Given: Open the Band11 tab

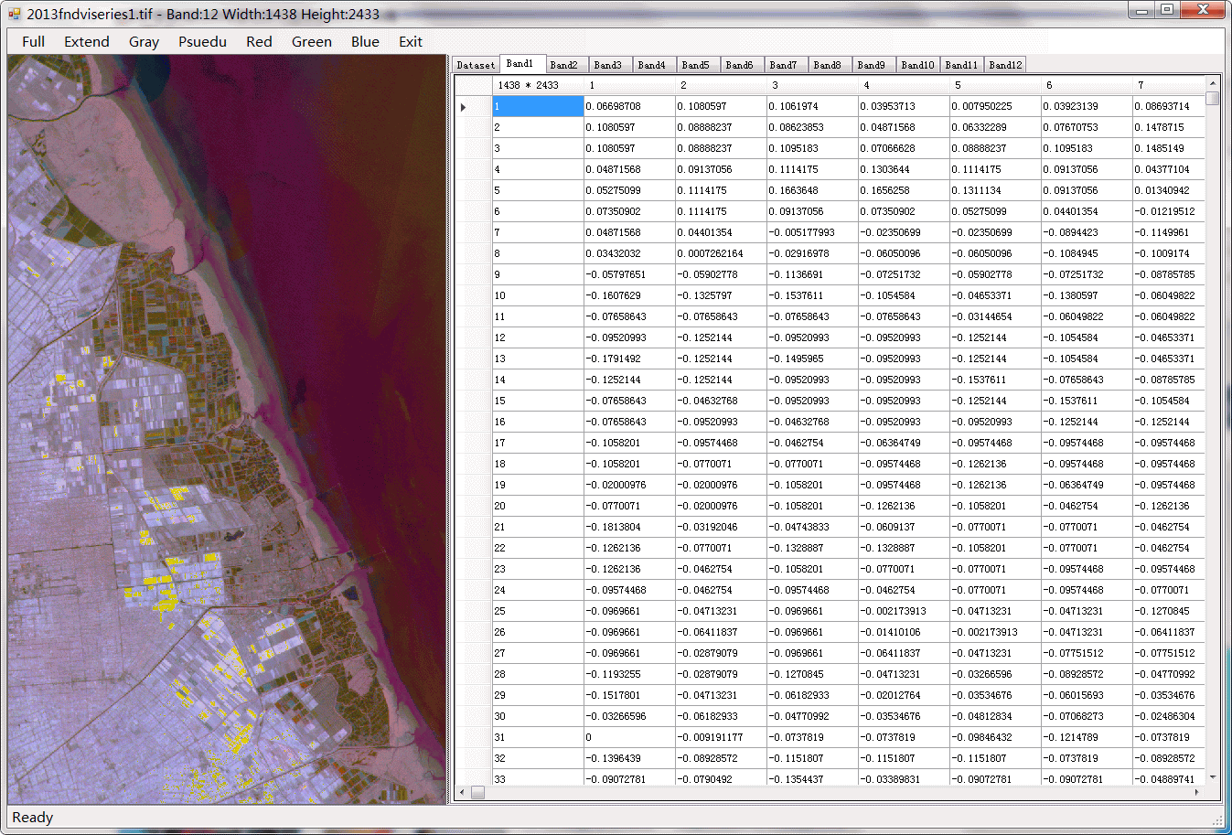Looking at the screenshot, I should coord(961,65).
